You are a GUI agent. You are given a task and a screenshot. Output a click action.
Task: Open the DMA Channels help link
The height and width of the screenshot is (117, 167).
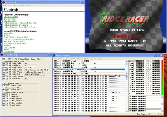tap(10, 47)
